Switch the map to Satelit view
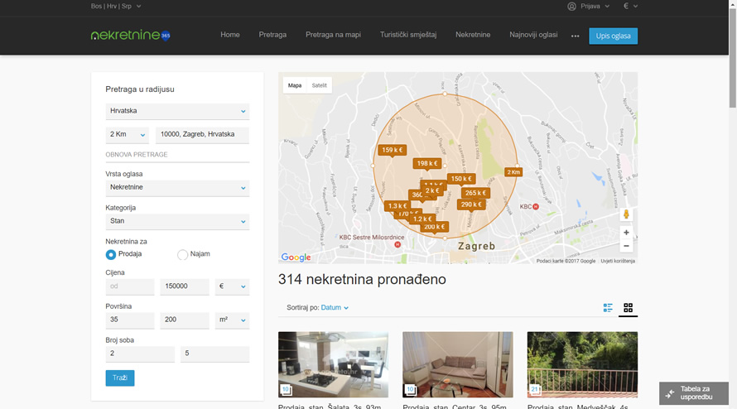This screenshot has width=737, height=409. tap(319, 85)
